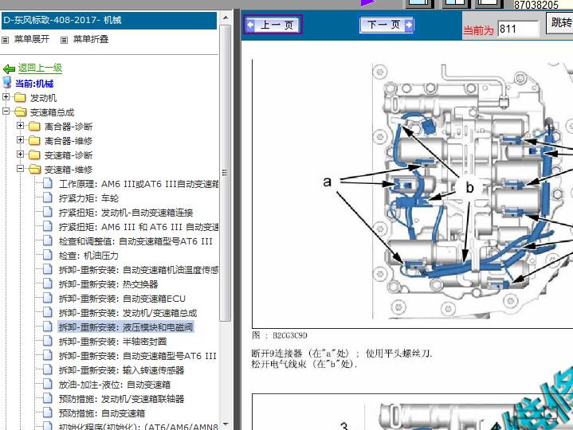Click document icon beside 热交换器 entry
Viewport: 573px width, 430px height.
click(x=48, y=283)
